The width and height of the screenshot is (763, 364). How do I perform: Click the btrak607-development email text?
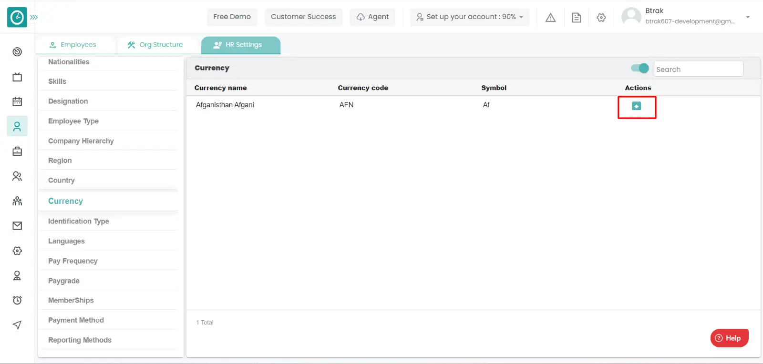pos(690,21)
